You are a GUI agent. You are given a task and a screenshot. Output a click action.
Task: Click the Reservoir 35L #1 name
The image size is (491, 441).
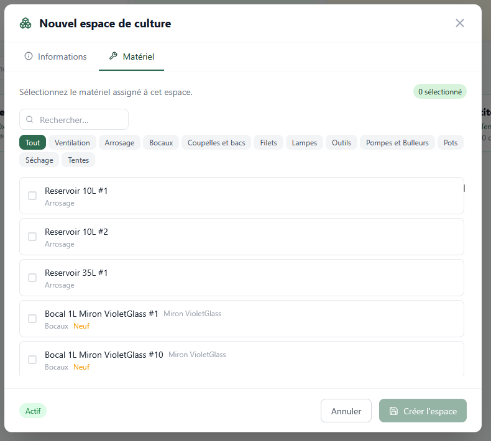[76, 273]
